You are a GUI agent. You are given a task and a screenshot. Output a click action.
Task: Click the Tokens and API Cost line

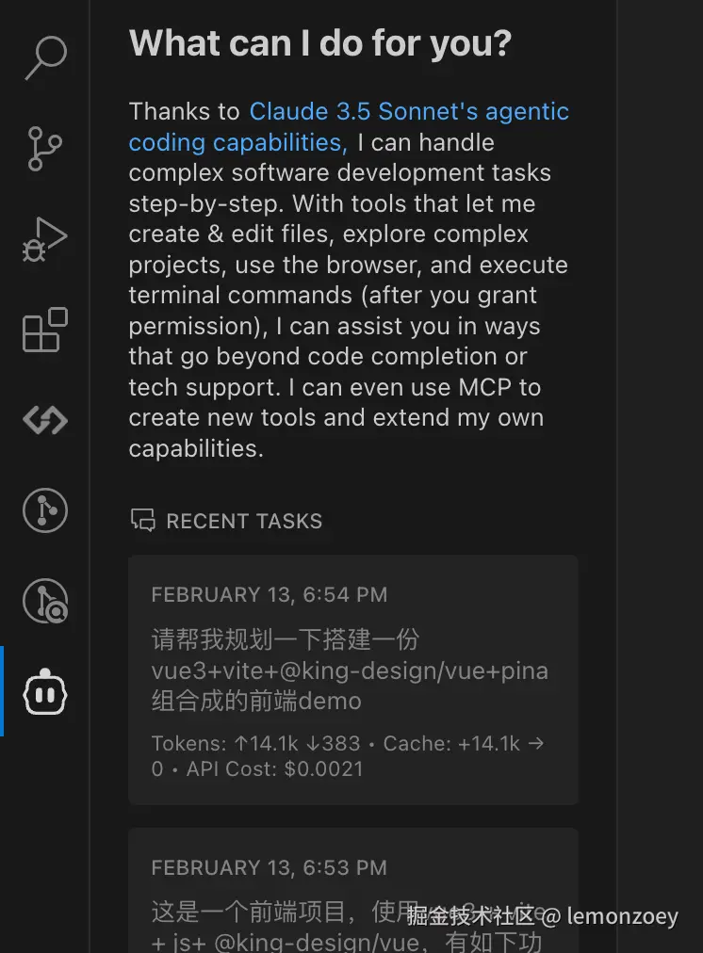pos(347,755)
